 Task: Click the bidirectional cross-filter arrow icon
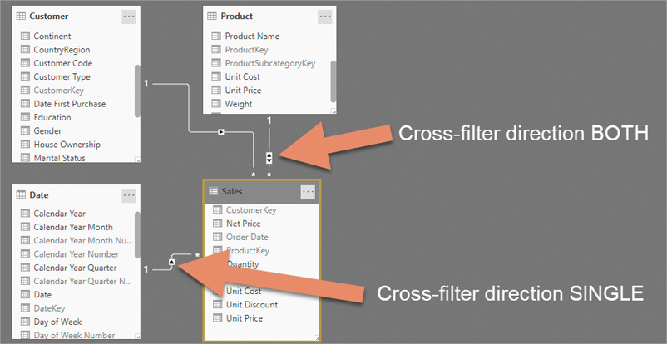[269, 158]
